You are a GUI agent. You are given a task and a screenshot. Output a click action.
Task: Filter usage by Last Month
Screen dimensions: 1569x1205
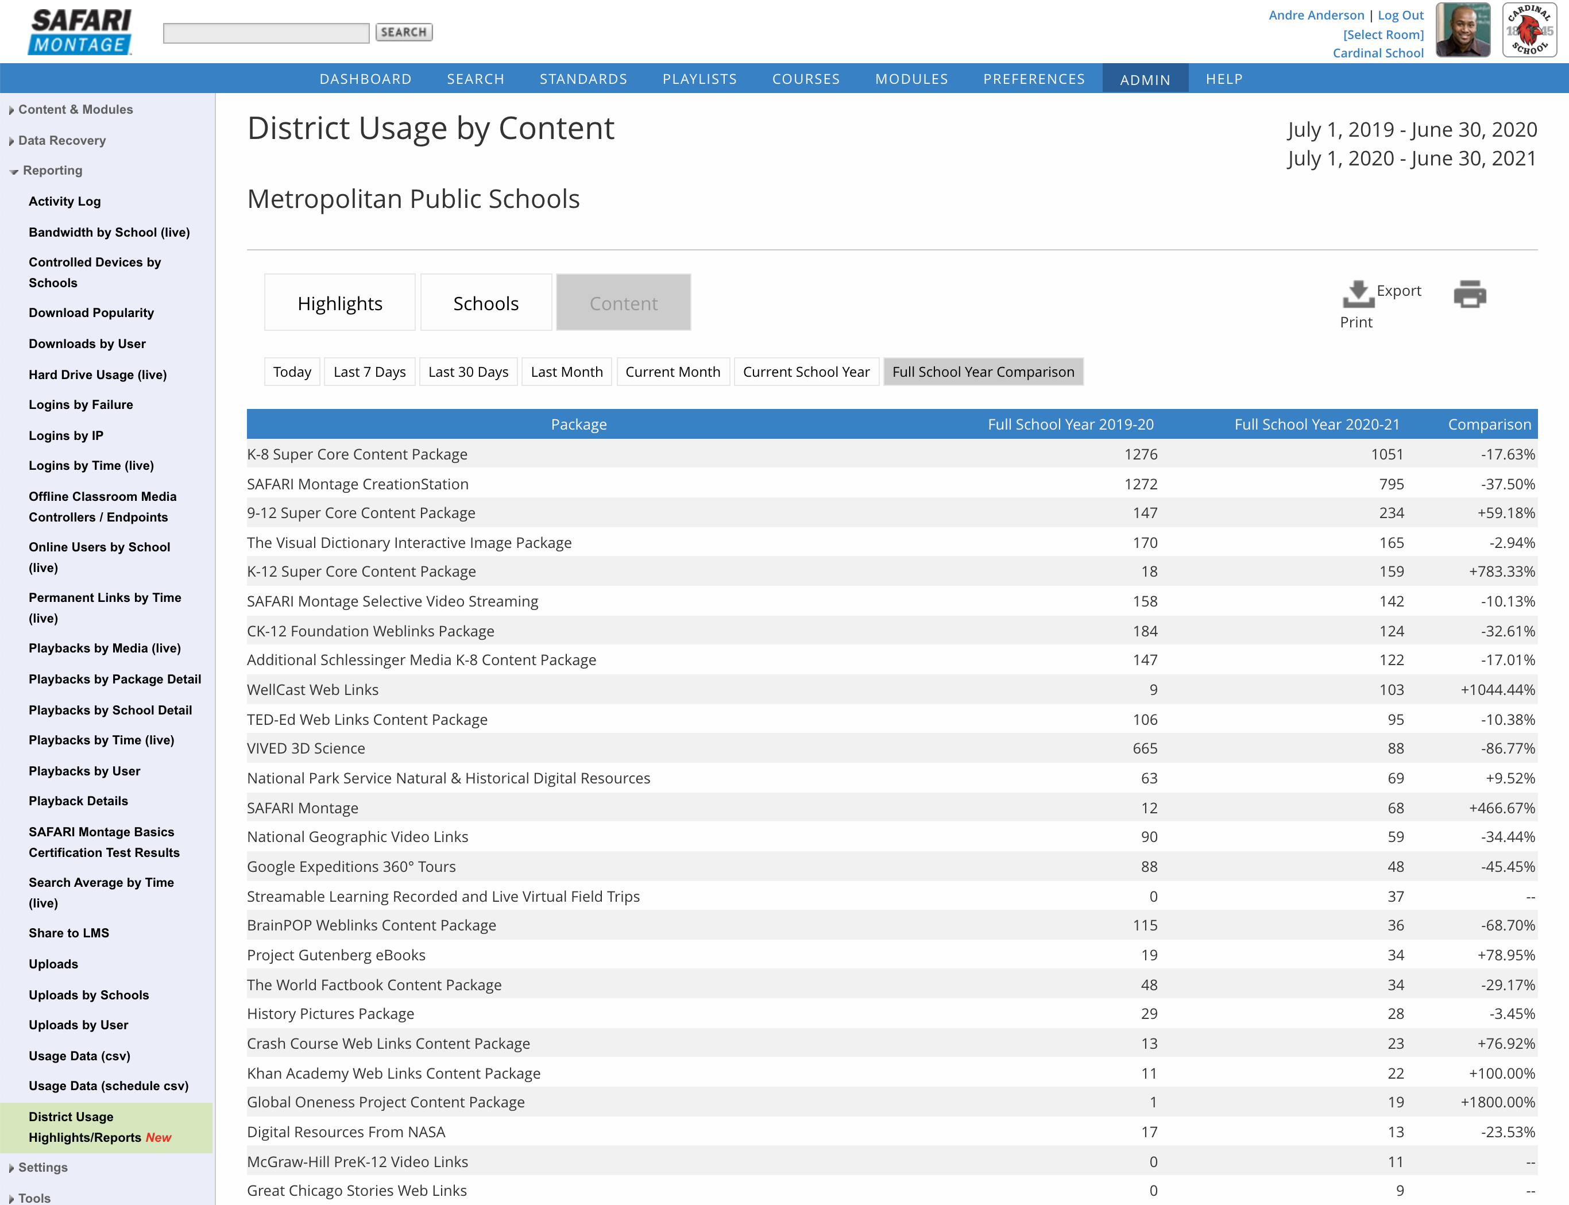(566, 372)
